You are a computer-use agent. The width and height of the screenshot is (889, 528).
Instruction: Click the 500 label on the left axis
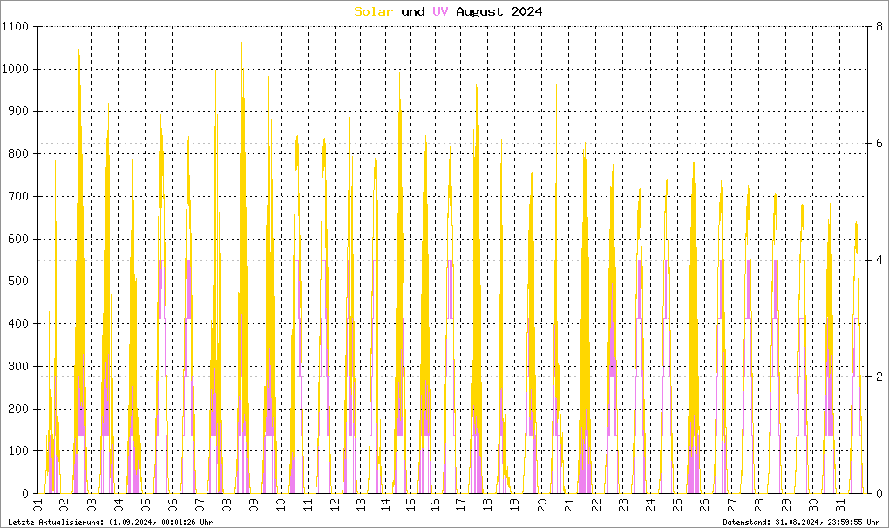coord(19,281)
